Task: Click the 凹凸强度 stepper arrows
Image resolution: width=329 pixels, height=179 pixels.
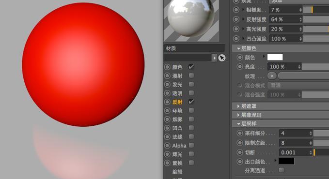Action: pos(301,39)
